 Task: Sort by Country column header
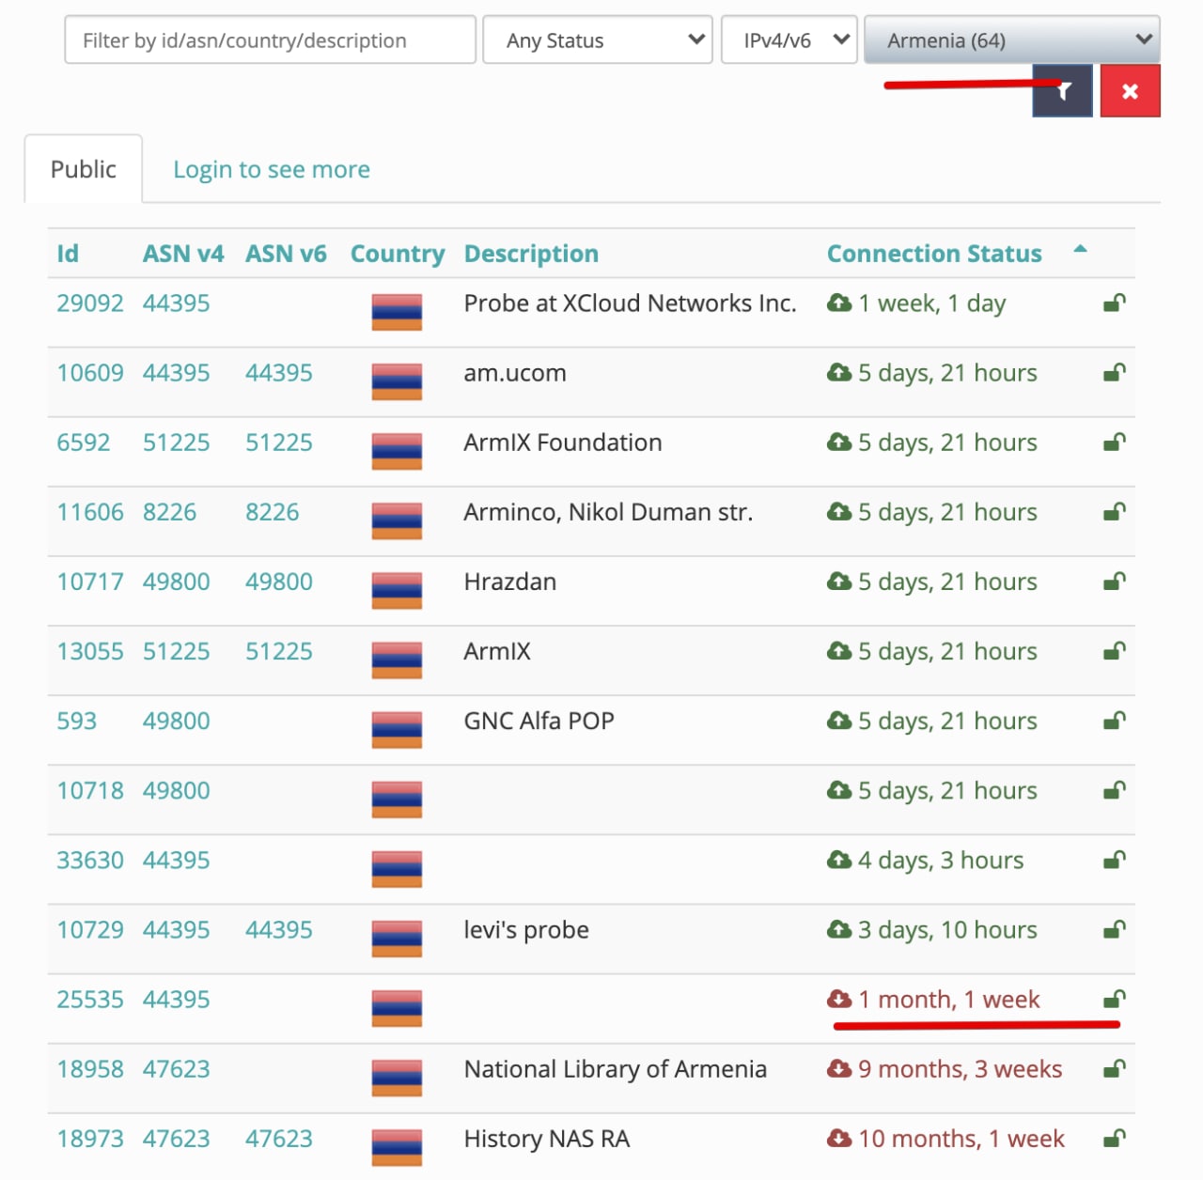coord(398,254)
